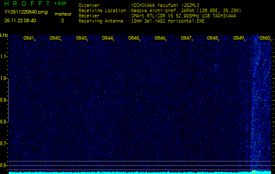Click the 0843 time marker
The width and height of the screenshot is (275, 174).
coord(81,38)
